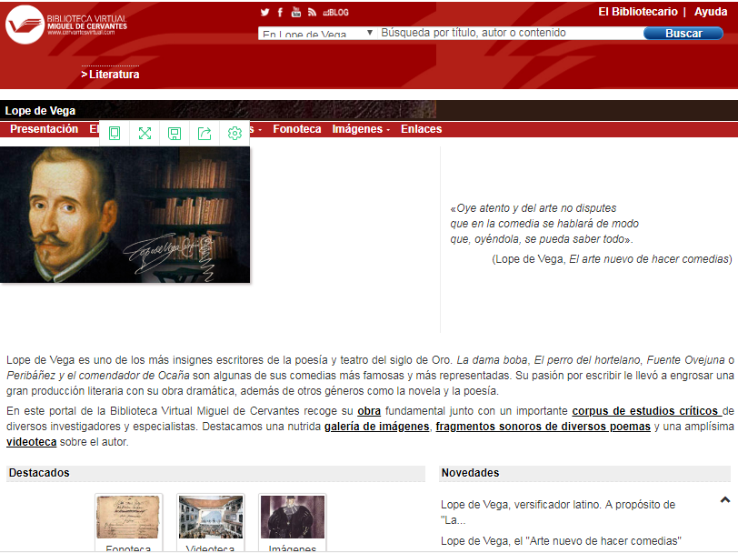The image size is (738, 553).
Task: Expand the Imágenes menu
Action: [361, 129]
